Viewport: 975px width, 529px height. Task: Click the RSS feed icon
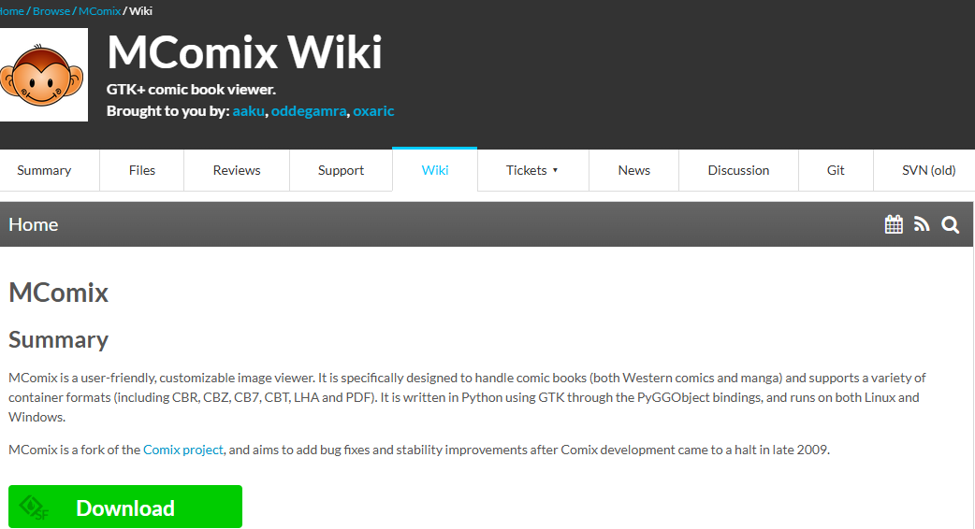[922, 224]
